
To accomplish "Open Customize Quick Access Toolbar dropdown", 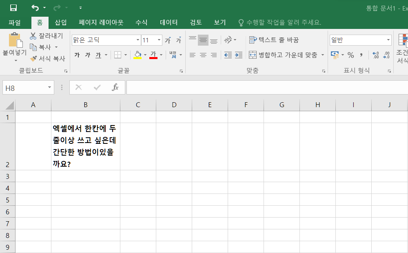I will 81,8.
